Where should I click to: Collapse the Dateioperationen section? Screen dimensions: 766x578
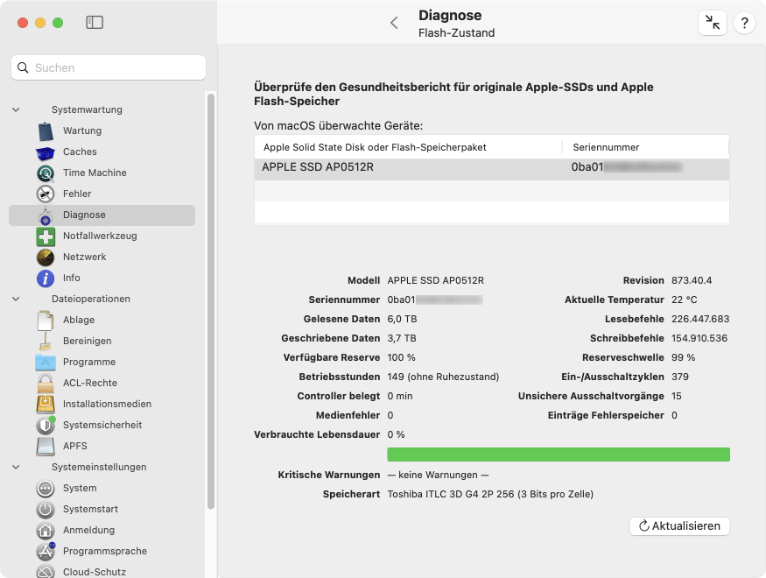(16, 299)
